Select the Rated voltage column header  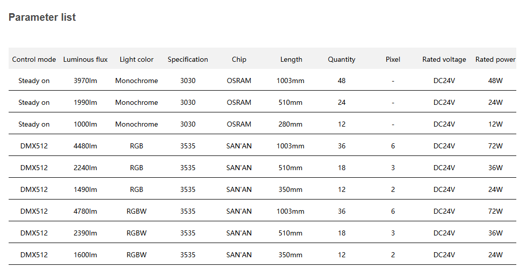444,59
